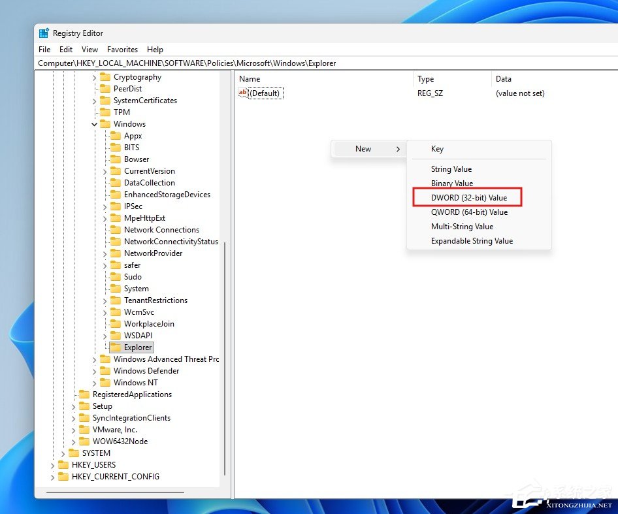The height and width of the screenshot is (514, 618).
Task: Click the EnhancedStorageDevices folder icon
Action: pyautogui.click(x=116, y=195)
